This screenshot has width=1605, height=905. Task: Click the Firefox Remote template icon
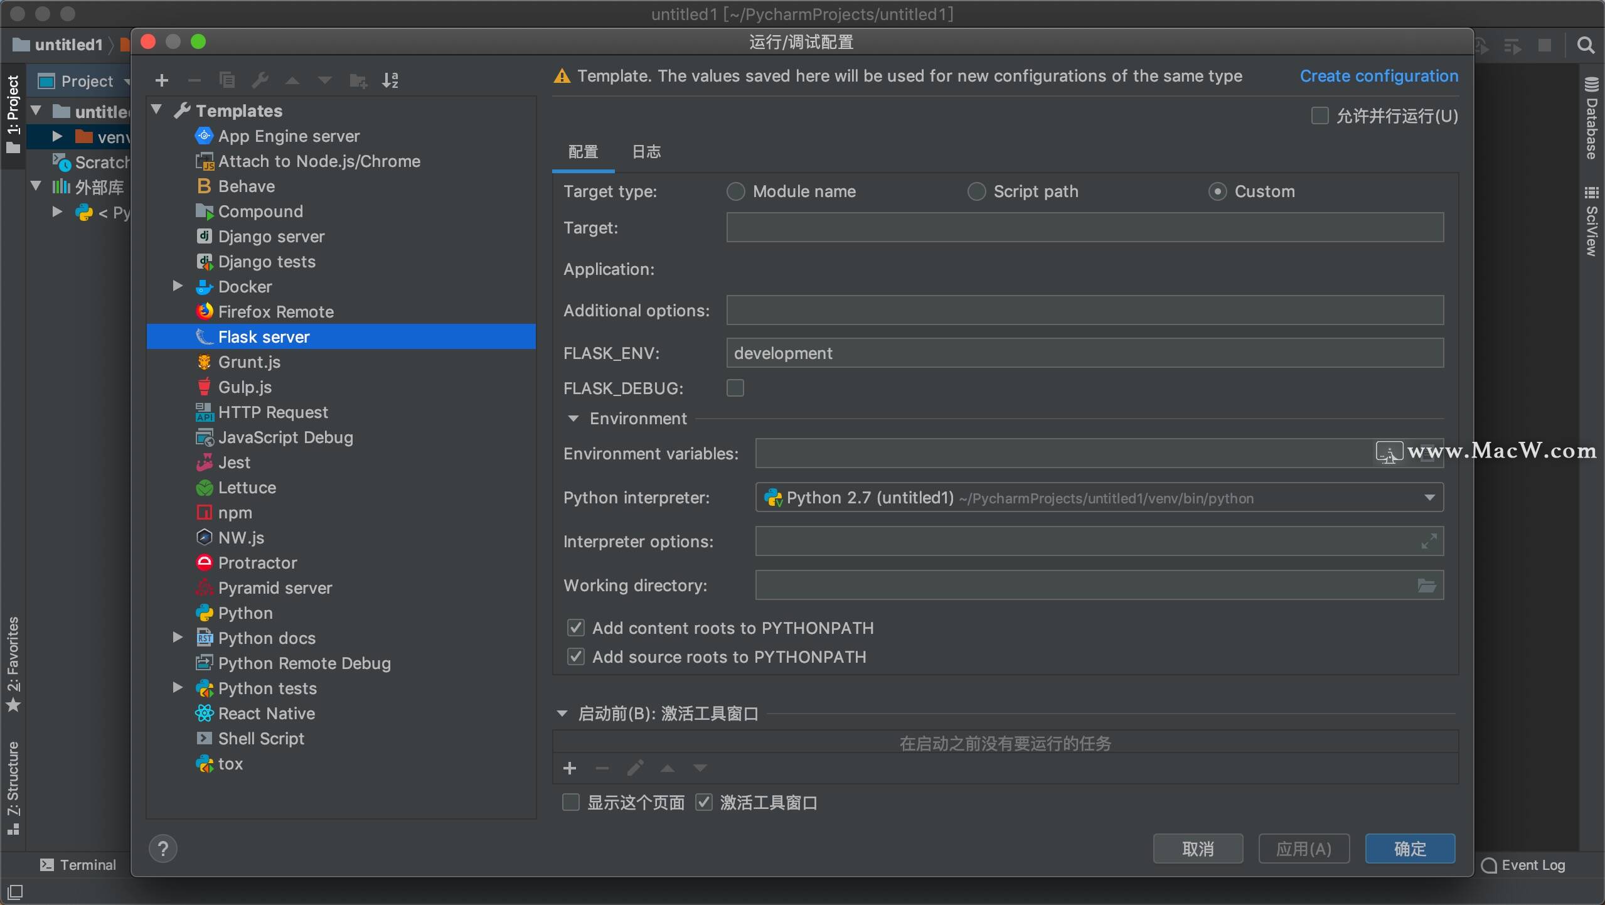pos(203,311)
